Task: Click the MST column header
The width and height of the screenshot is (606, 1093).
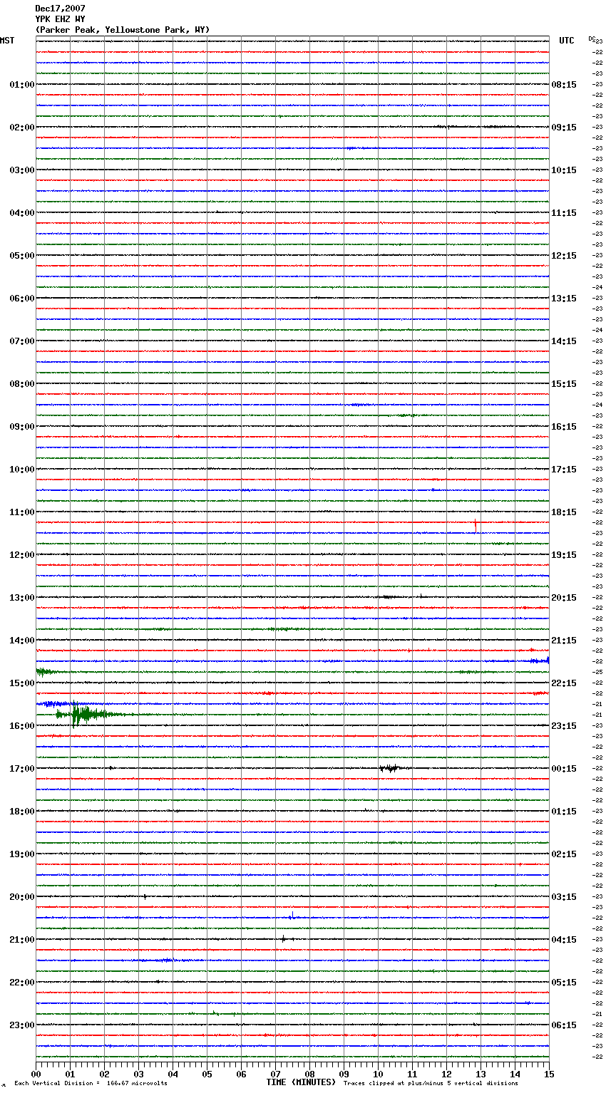Action: pos(7,41)
